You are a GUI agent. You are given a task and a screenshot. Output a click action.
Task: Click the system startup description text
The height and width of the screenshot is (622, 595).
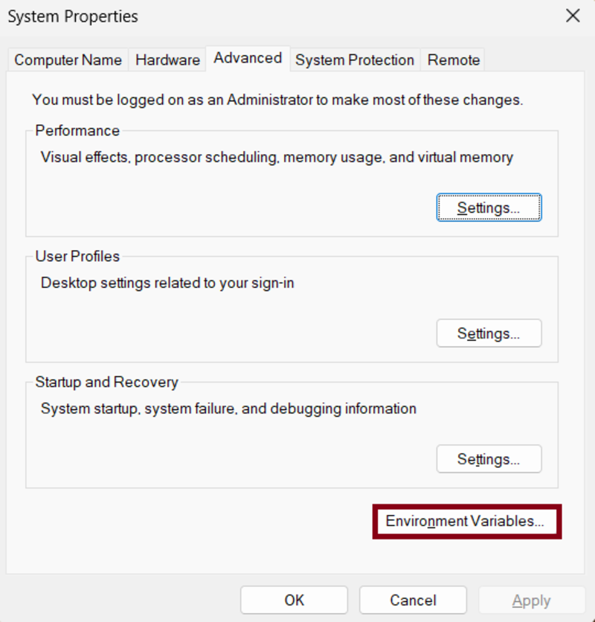[x=227, y=408]
